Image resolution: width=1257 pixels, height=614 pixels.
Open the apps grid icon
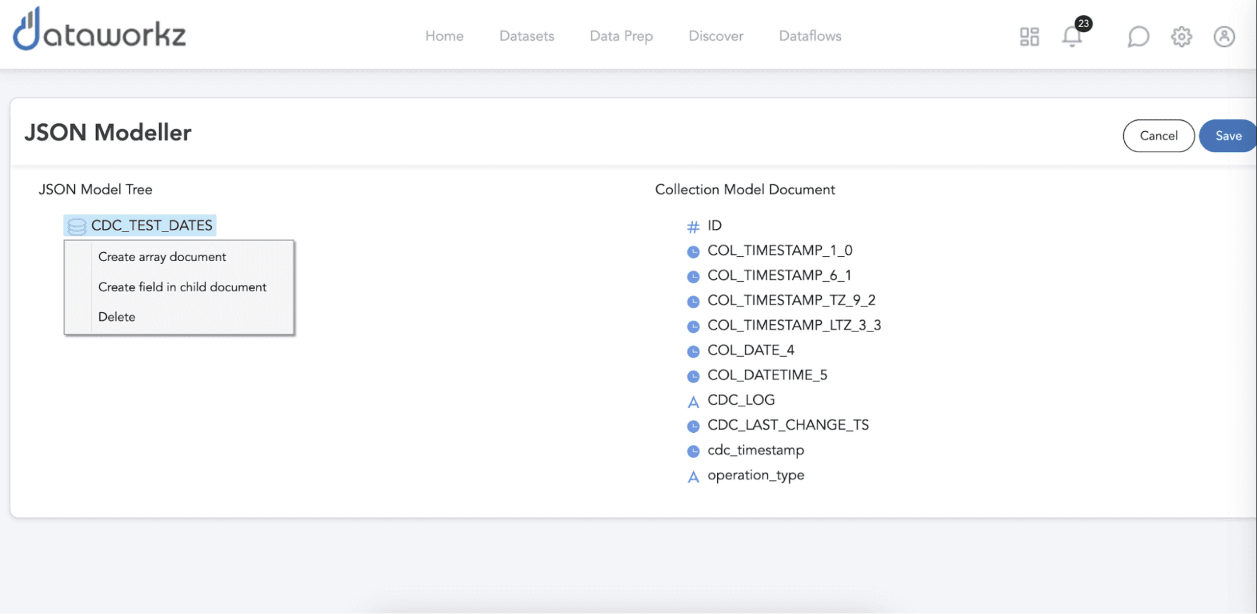point(1029,36)
